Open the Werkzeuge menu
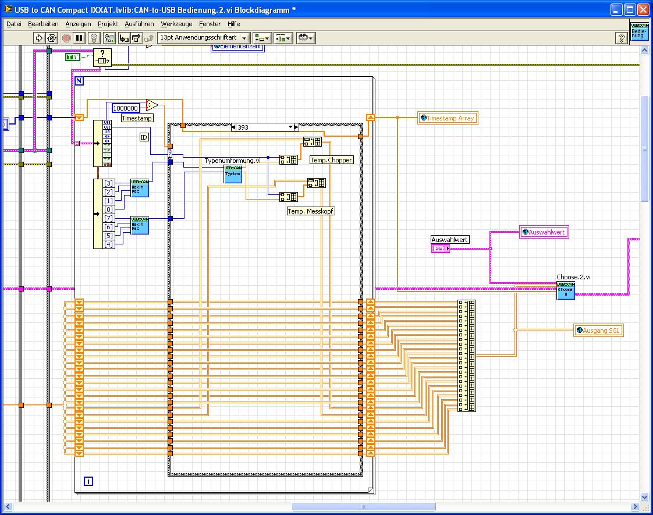653x515 pixels. click(x=176, y=24)
